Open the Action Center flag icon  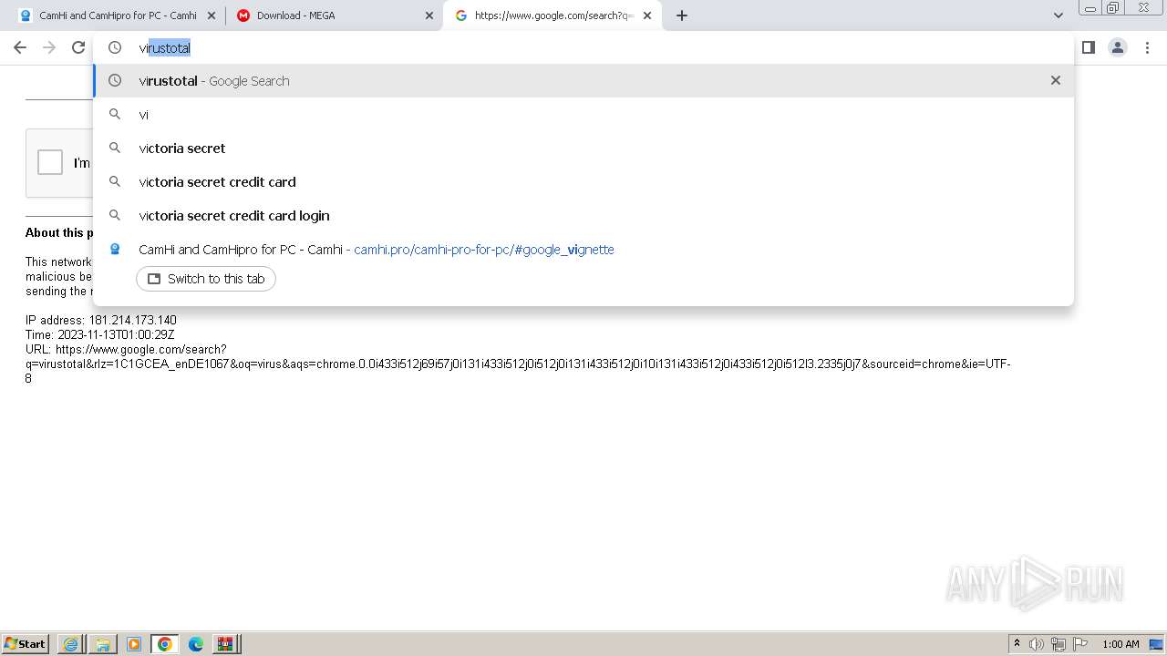click(1080, 644)
